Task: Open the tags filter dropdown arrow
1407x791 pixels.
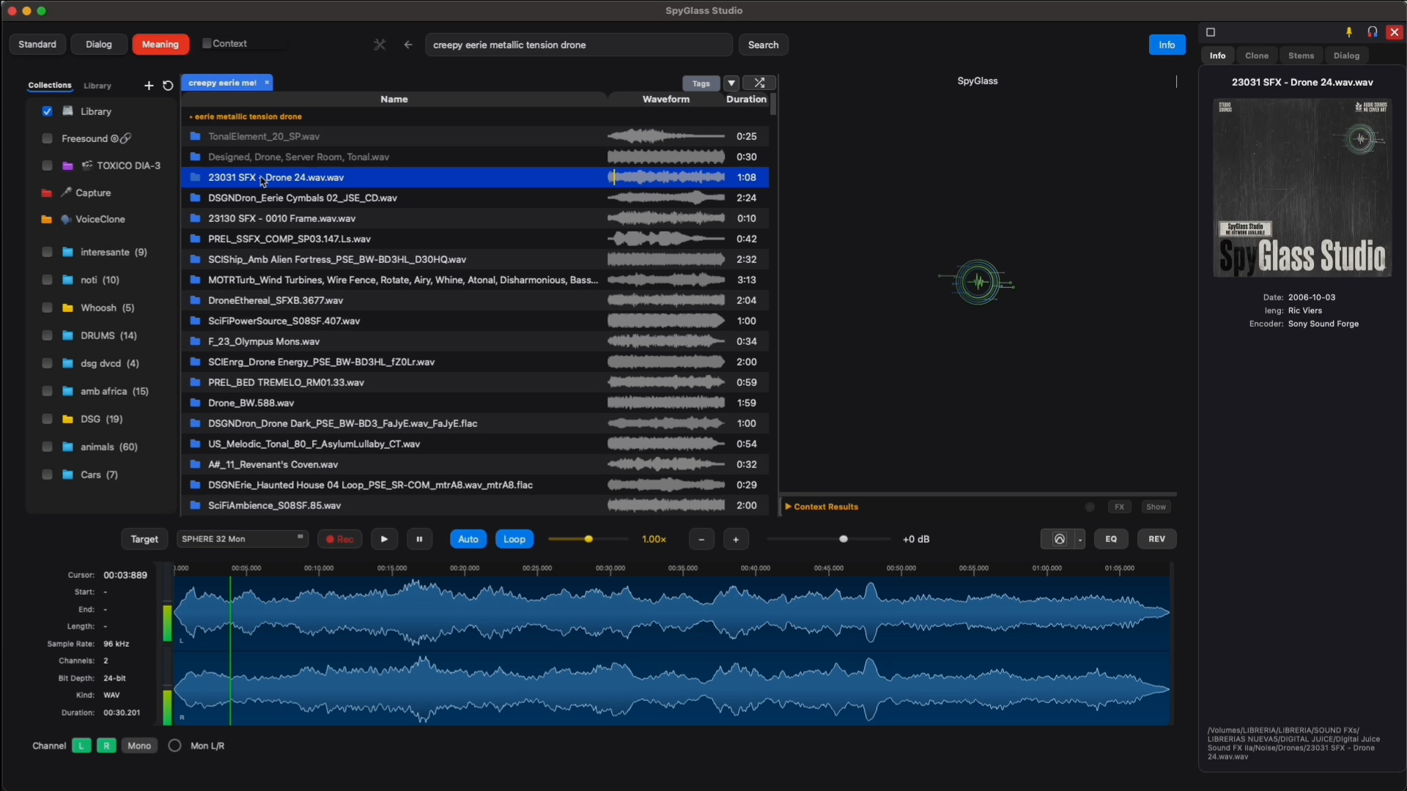Action: (731, 83)
